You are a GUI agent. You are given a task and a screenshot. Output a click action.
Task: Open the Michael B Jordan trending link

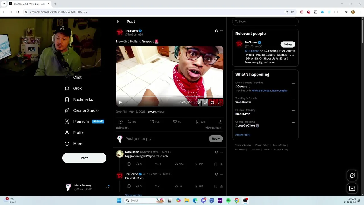(261, 91)
